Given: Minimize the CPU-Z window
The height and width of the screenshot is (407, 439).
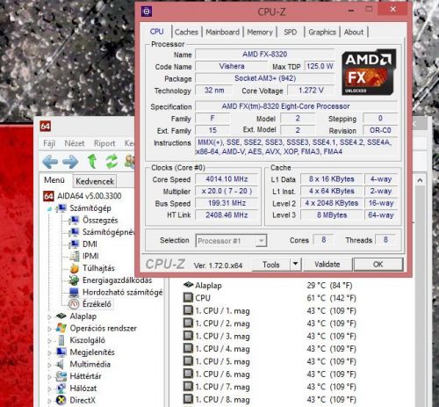Looking at the screenshot, I should pyautogui.click(x=351, y=10).
